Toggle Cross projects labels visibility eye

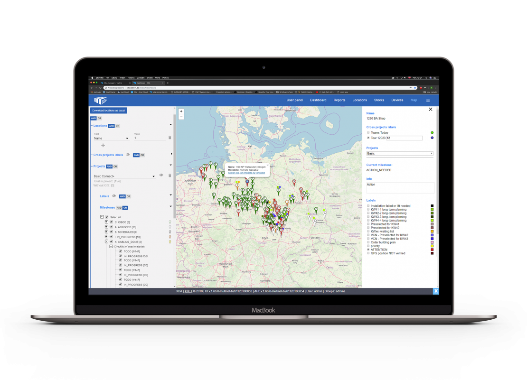point(128,155)
